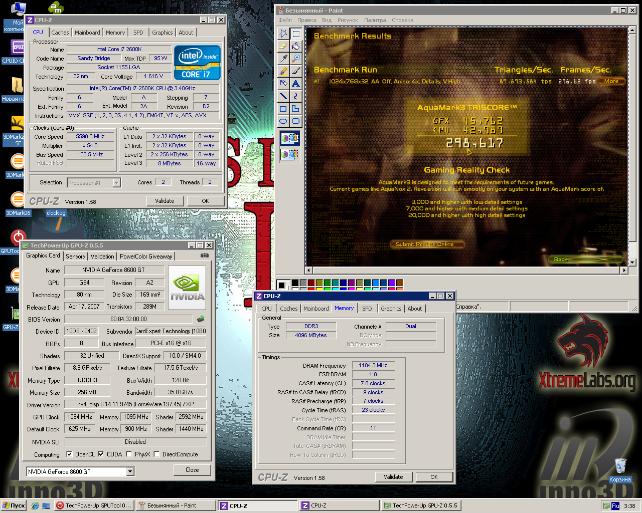The width and height of the screenshot is (642, 513).
Task: Pick the Color Picker eyedropper tool
Action: [283, 59]
